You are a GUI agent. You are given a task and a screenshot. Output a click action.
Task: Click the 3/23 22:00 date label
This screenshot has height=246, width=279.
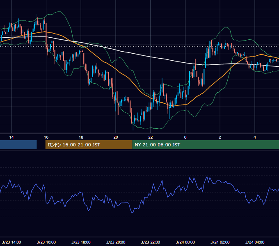pyautogui.click(x=151, y=242)
